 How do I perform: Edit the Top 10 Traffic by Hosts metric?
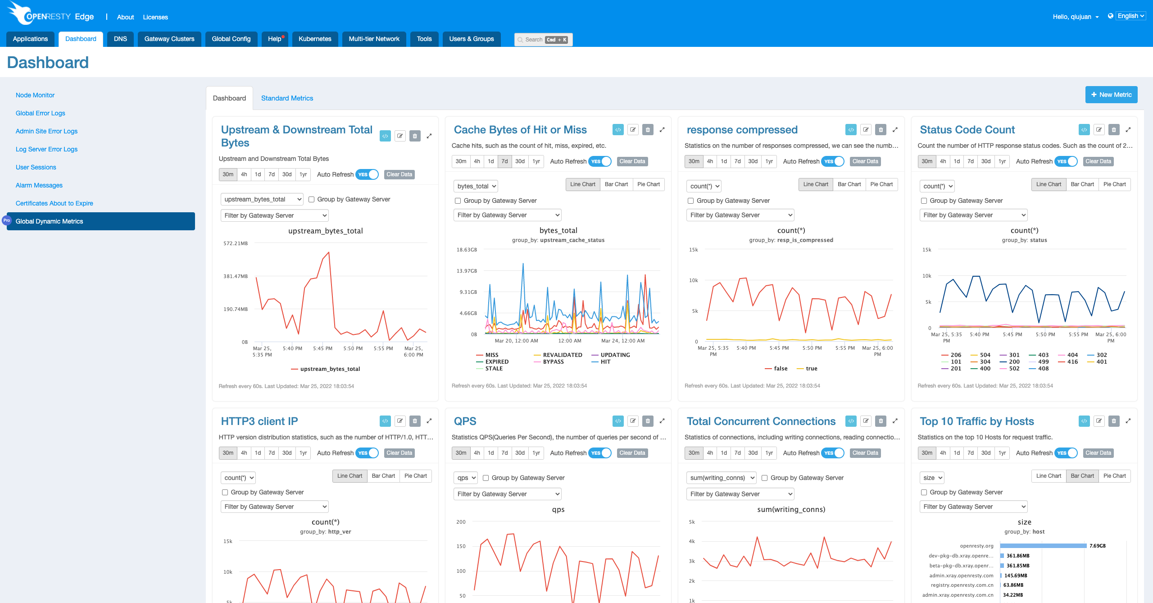click(1099, 421)
